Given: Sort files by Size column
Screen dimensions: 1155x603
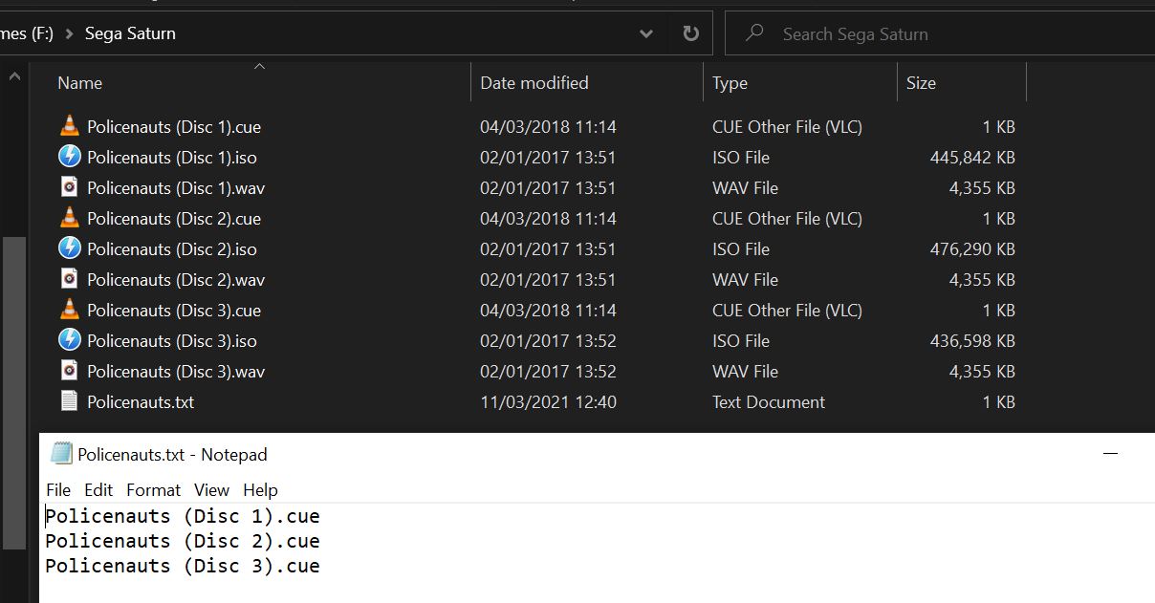Looking at the screenshot, I should point(921,83).
